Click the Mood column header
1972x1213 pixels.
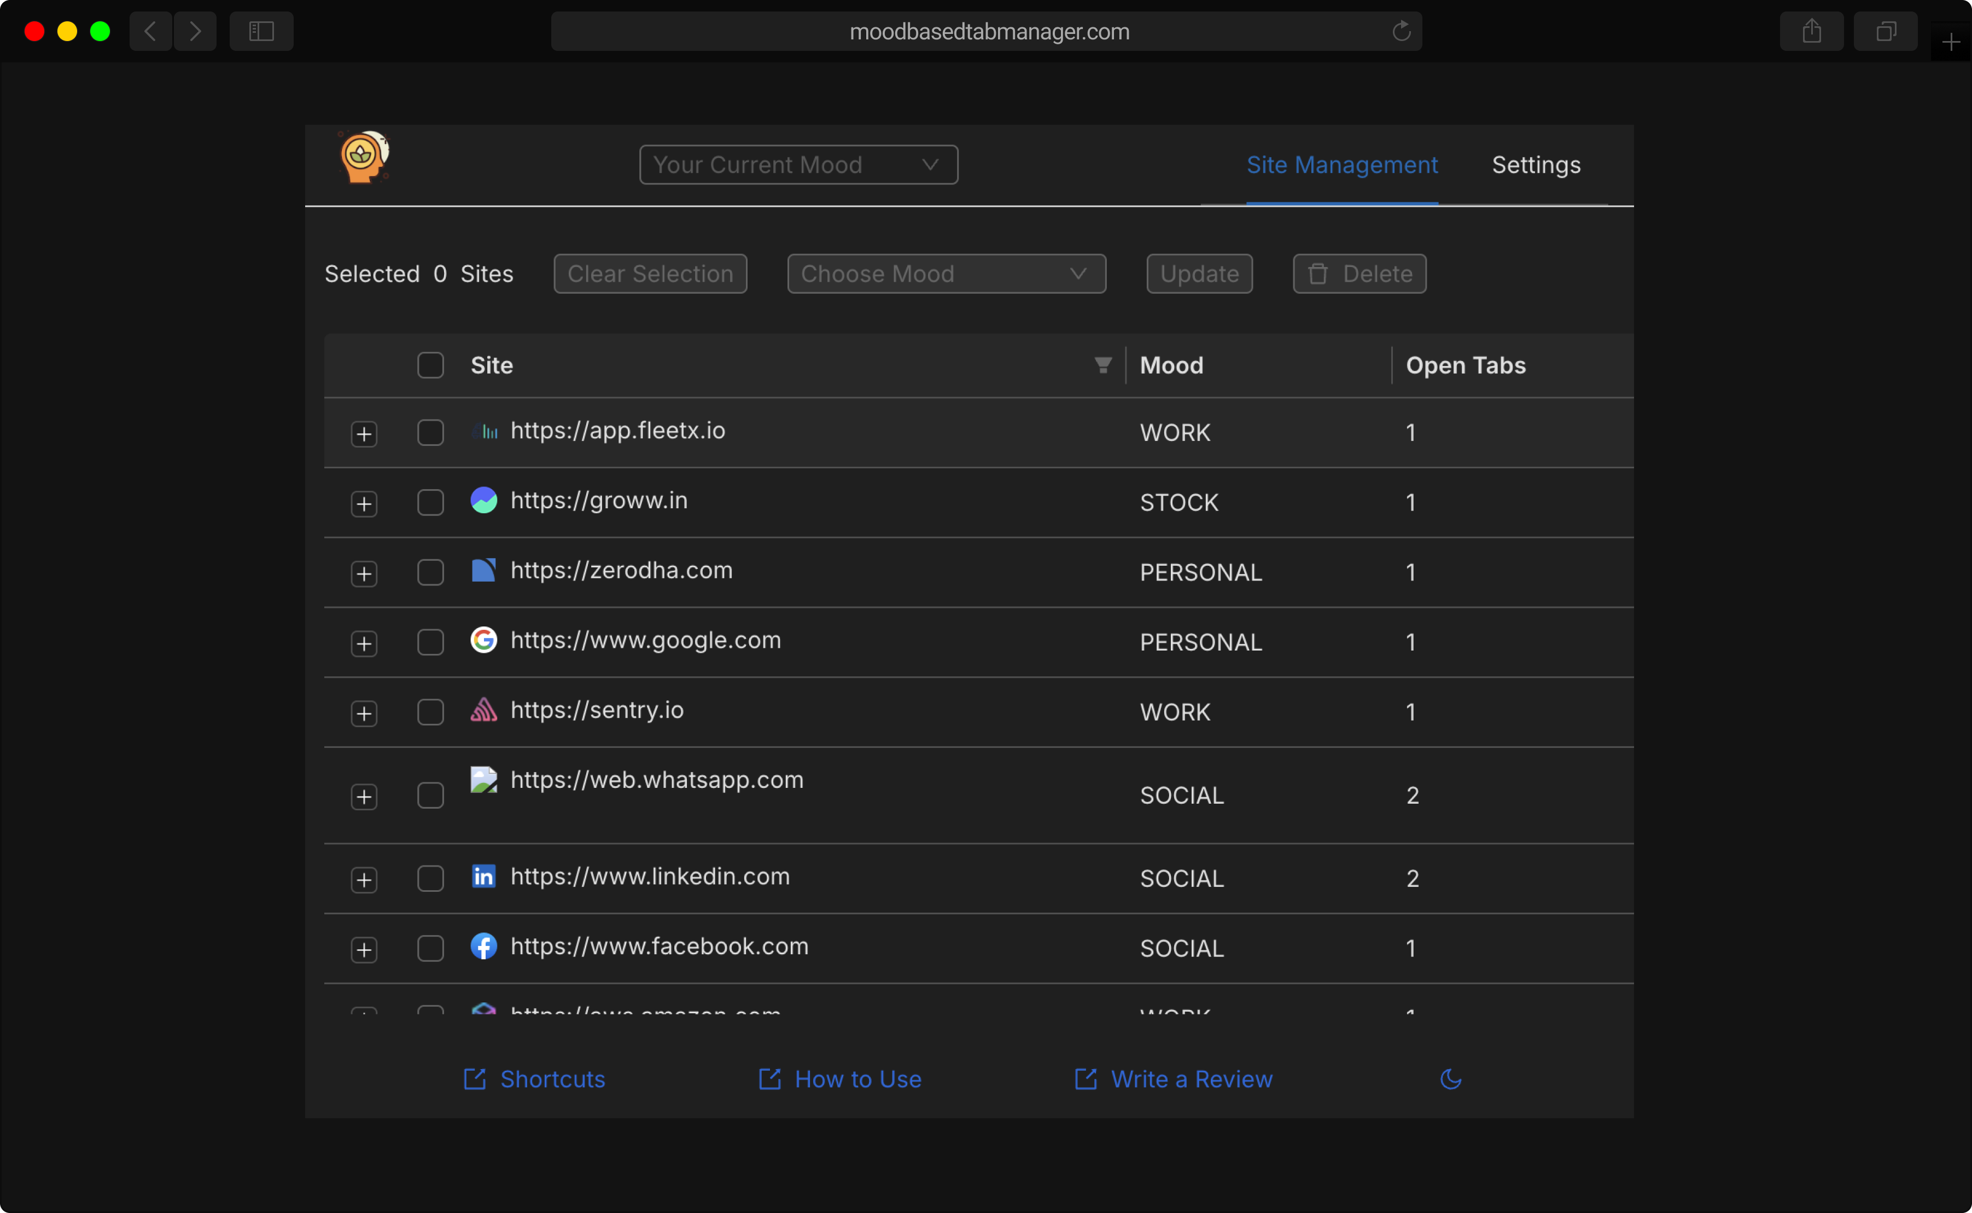pyautogui.click(x=1171, y=365)
